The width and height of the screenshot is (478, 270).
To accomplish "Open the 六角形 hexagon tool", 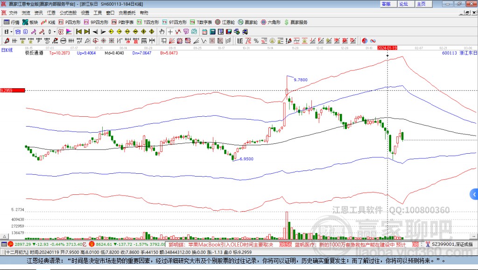I will click(271, 22).
